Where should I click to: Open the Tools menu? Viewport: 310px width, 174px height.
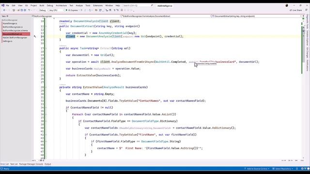88,5
